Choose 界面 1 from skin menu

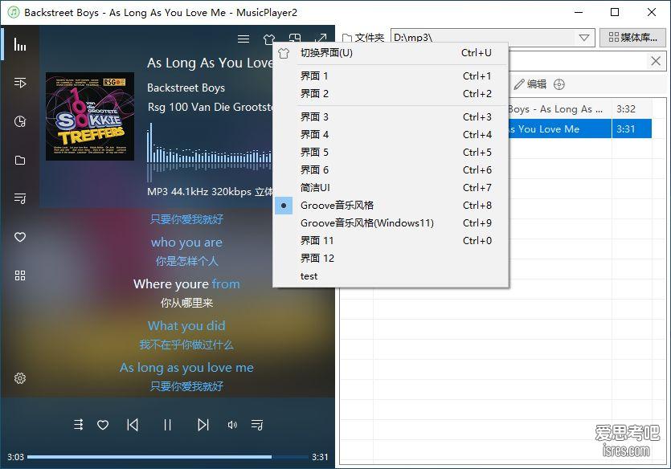click(391, 76)
